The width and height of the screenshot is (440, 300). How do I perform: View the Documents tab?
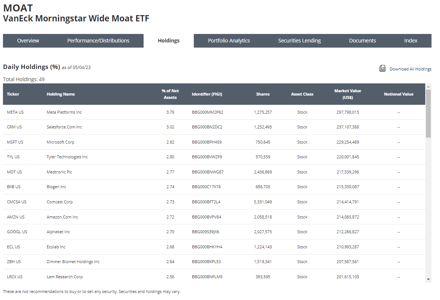click(362, 41)
